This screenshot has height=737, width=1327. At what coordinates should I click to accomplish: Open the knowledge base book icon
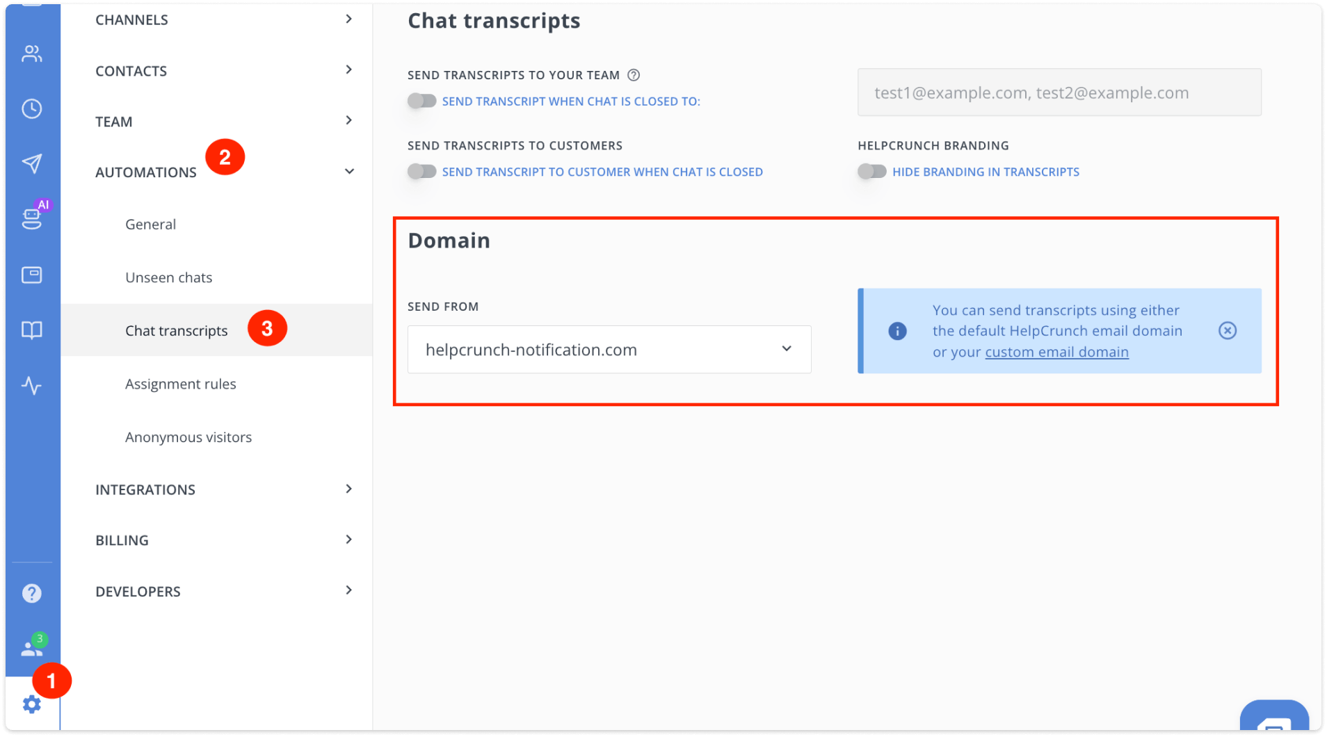pyautogui.click(x=32, y=330)
